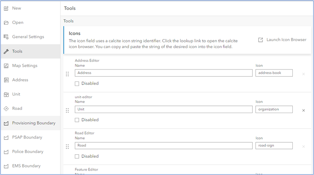
Task: Click the Provisioning Boundary polygon icon
Action: pyautogui.click(x=6, y=123)
